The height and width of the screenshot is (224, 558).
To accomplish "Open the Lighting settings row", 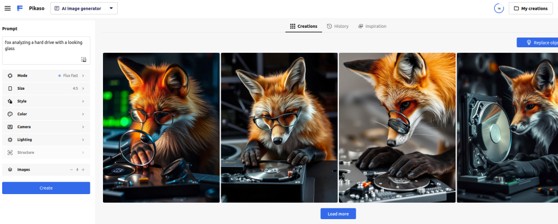I will coord(46,140).
